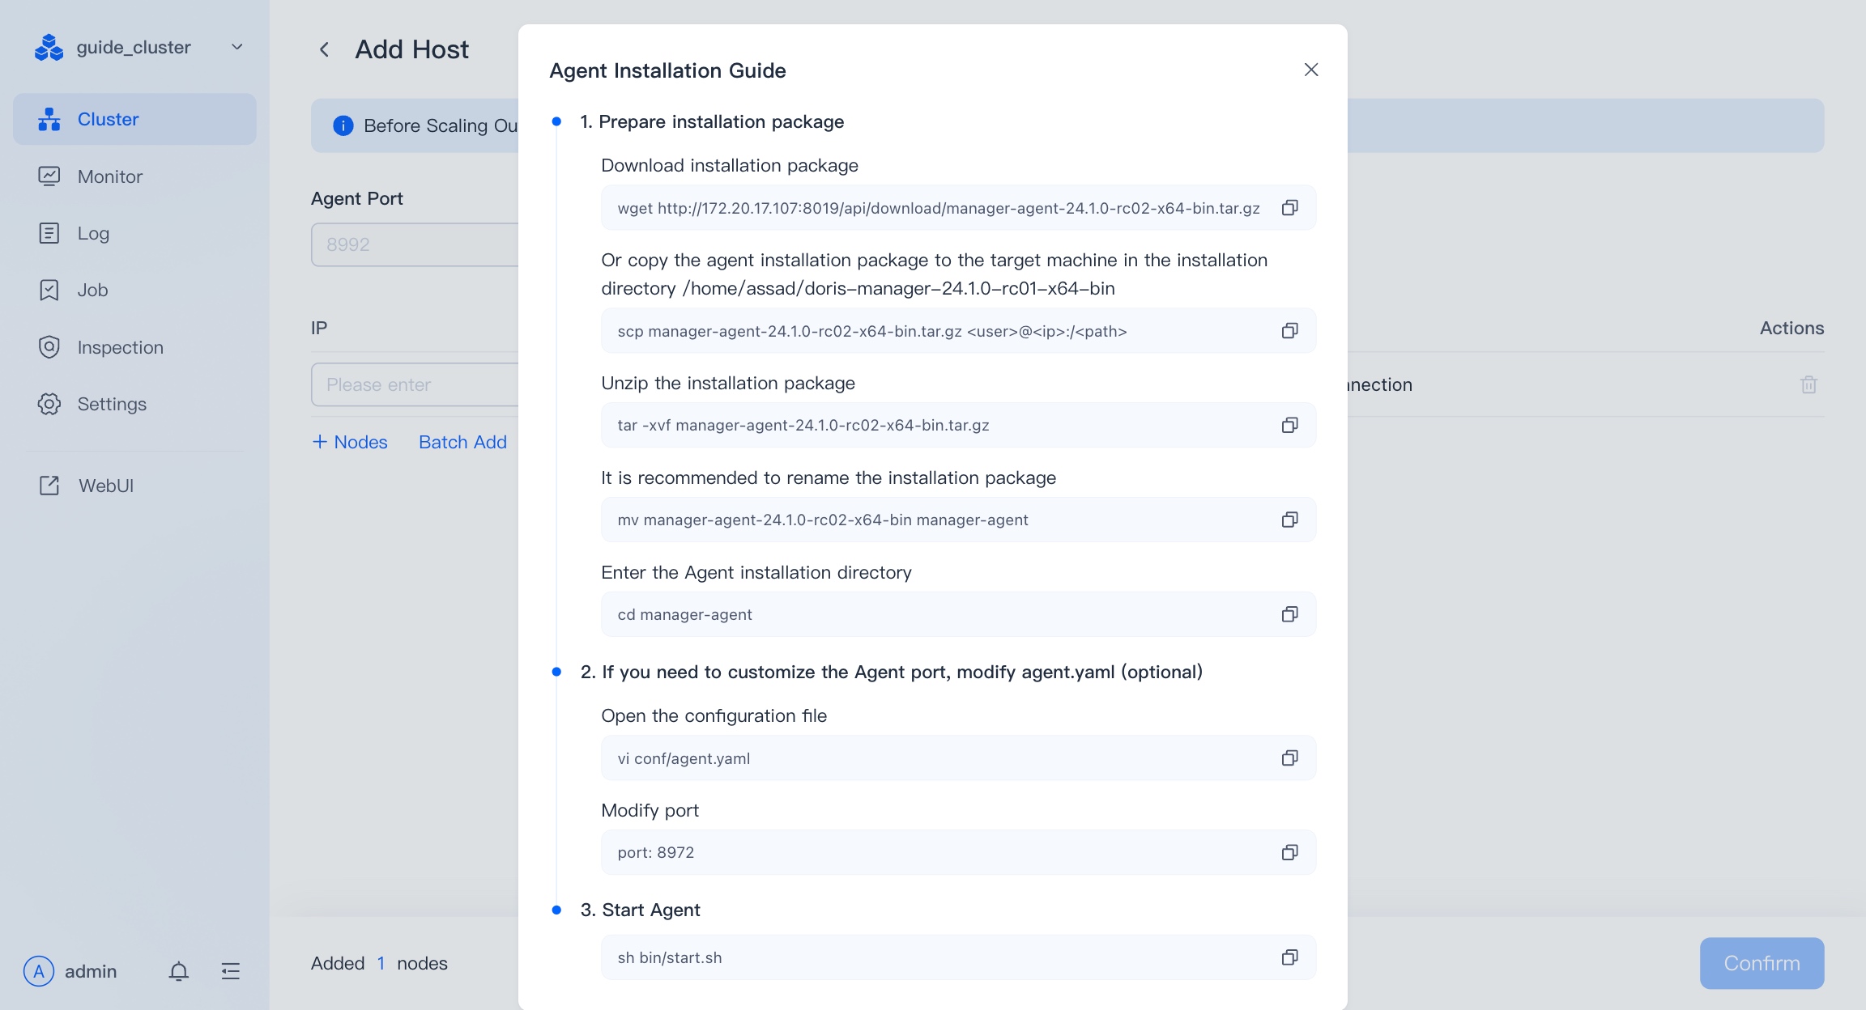Image resolution: width=1866 pixels, height=1010 pixels.
Task: Click the vi conf/agent.yaml text
Action: coord(684,758)
